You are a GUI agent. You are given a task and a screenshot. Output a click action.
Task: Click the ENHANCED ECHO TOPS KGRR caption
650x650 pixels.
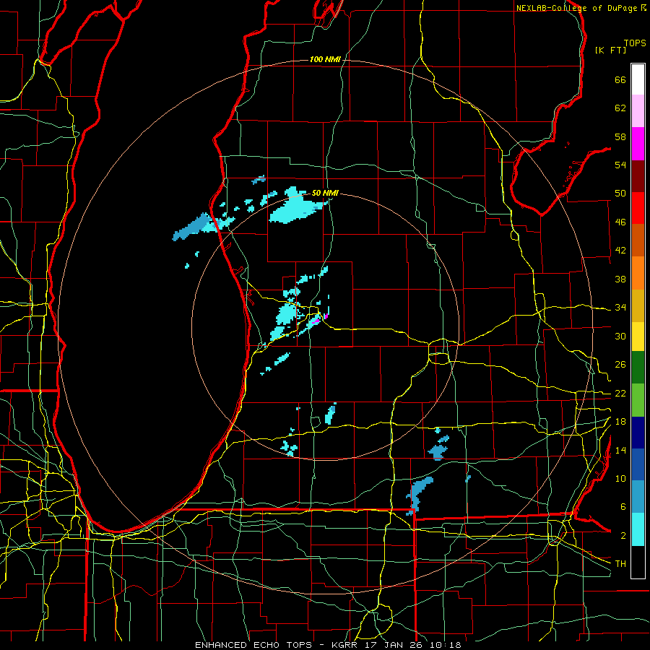328,645
